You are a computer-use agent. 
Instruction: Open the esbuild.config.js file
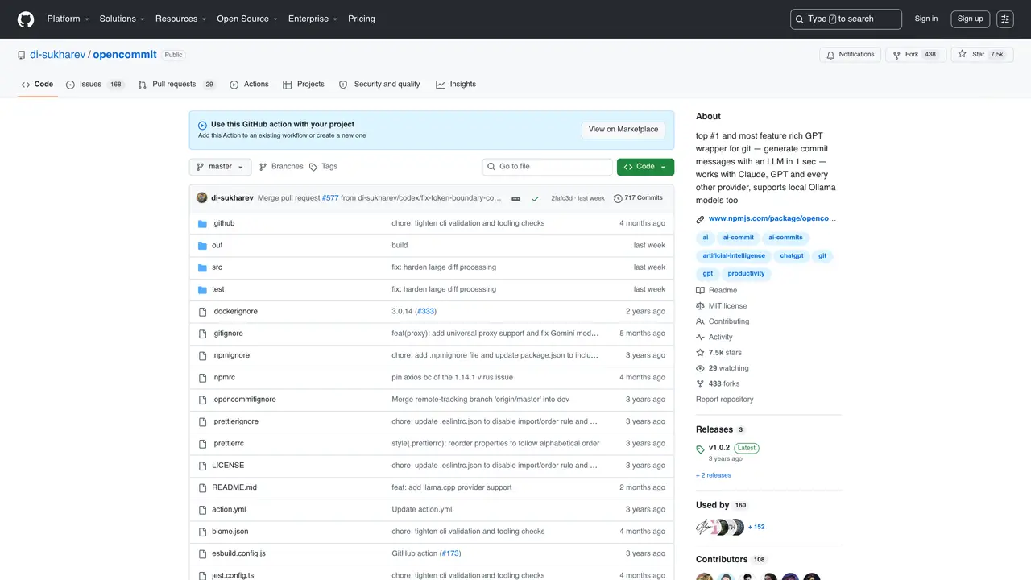(238, 553)
